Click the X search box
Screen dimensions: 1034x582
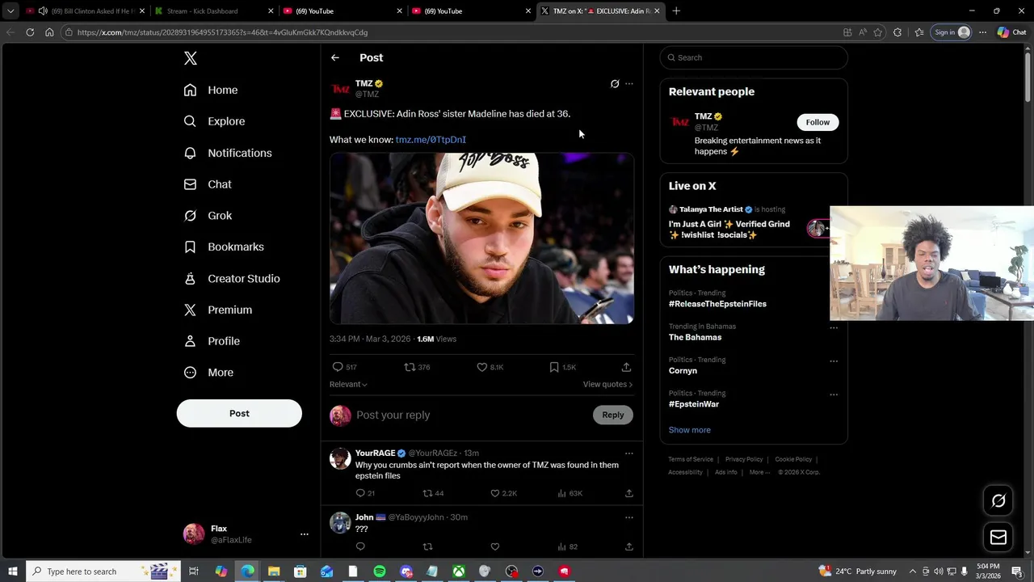coord(754,57)
